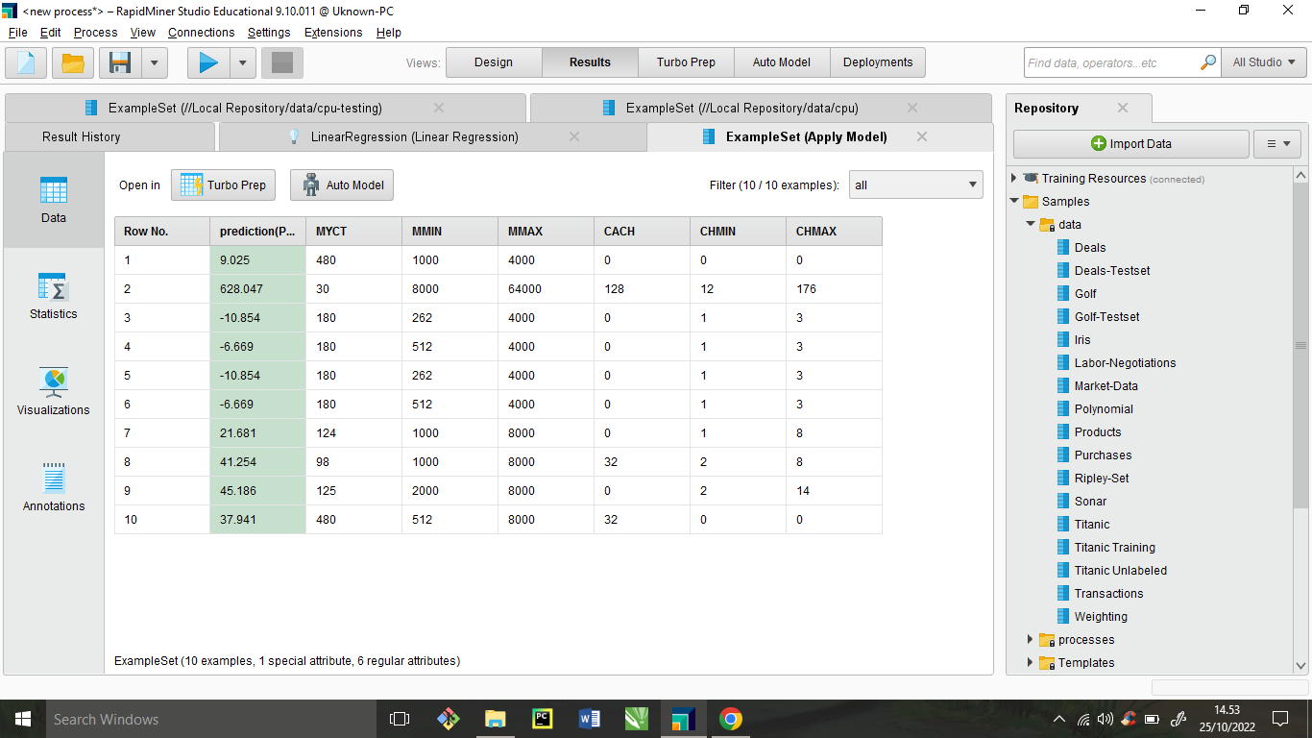Launch Auto Model with the robot icon

pyautogui.click(x=341, y=184)
